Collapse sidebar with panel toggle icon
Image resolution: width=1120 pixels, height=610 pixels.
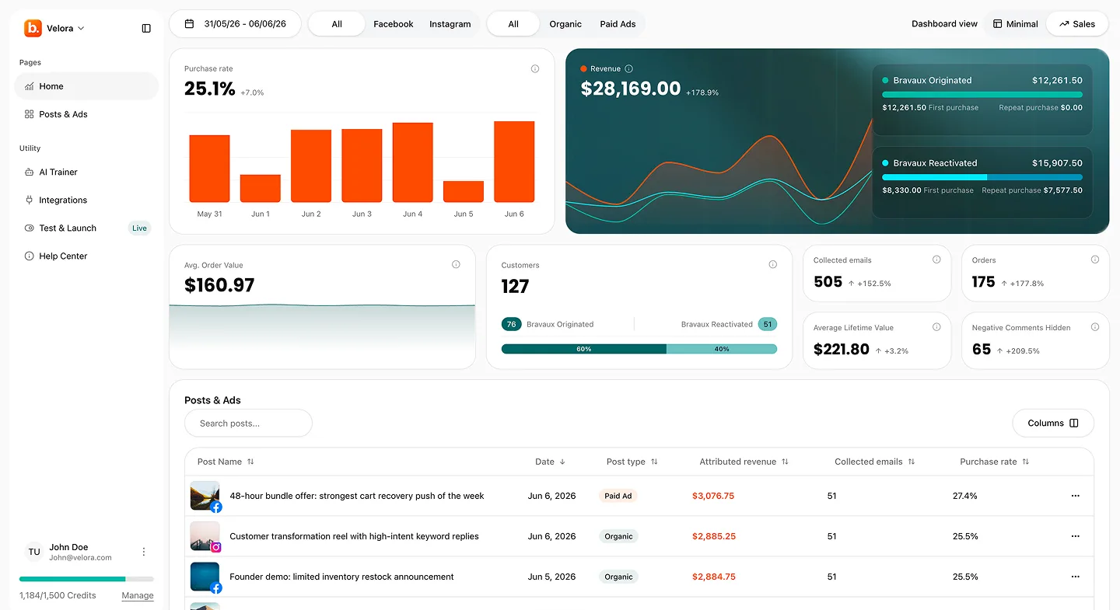pos(146,28)
